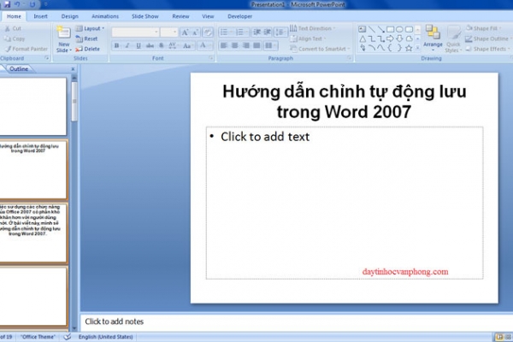513x342 pixels.
Task: Open Shape Outline color menu
Action: point(488,38)
